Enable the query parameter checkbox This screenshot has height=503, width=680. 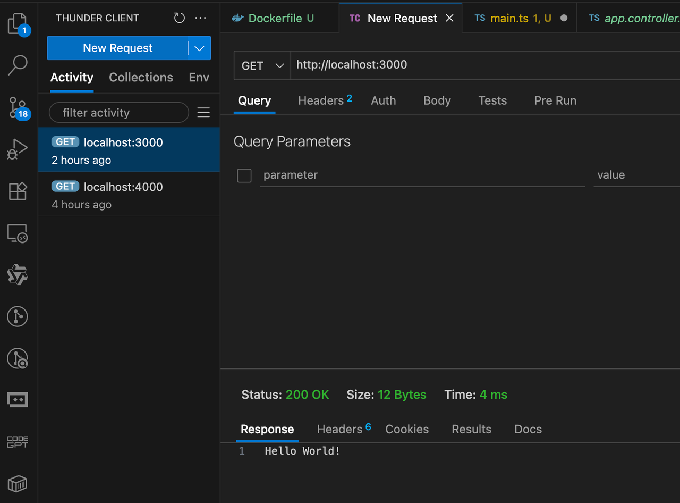coord(244,175)
